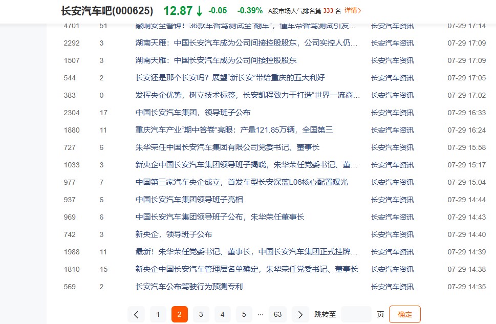Click read count 1880
This screenshot has height=324, width=496.
coord(72,130)
